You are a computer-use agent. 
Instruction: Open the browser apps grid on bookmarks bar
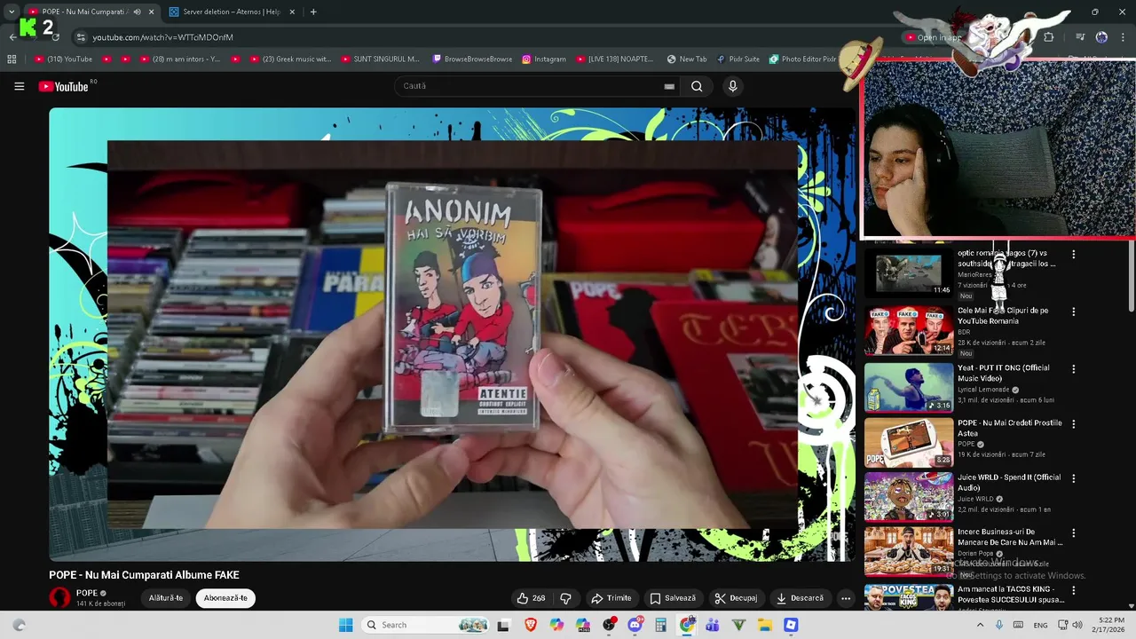point(12,59)
